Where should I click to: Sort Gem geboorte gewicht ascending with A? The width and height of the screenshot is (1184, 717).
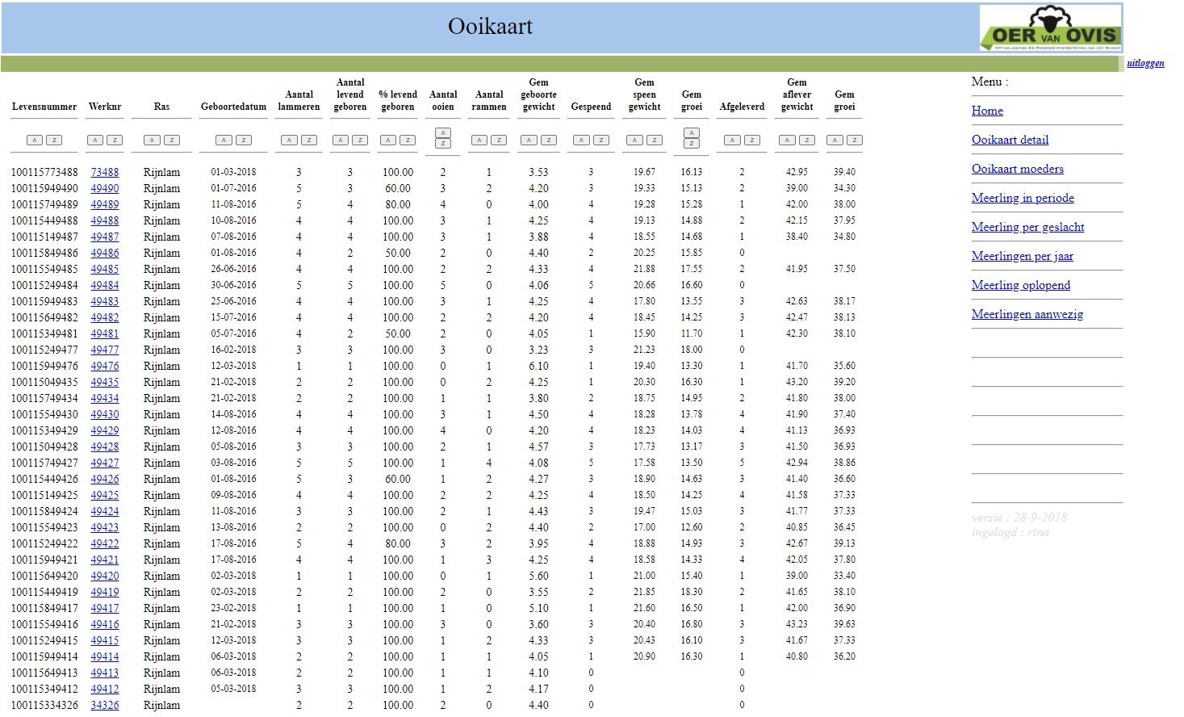tap(529, 140)
